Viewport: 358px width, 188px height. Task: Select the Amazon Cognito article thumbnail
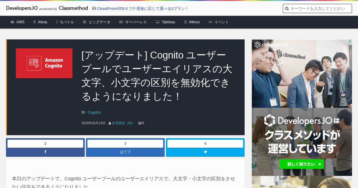44,63
